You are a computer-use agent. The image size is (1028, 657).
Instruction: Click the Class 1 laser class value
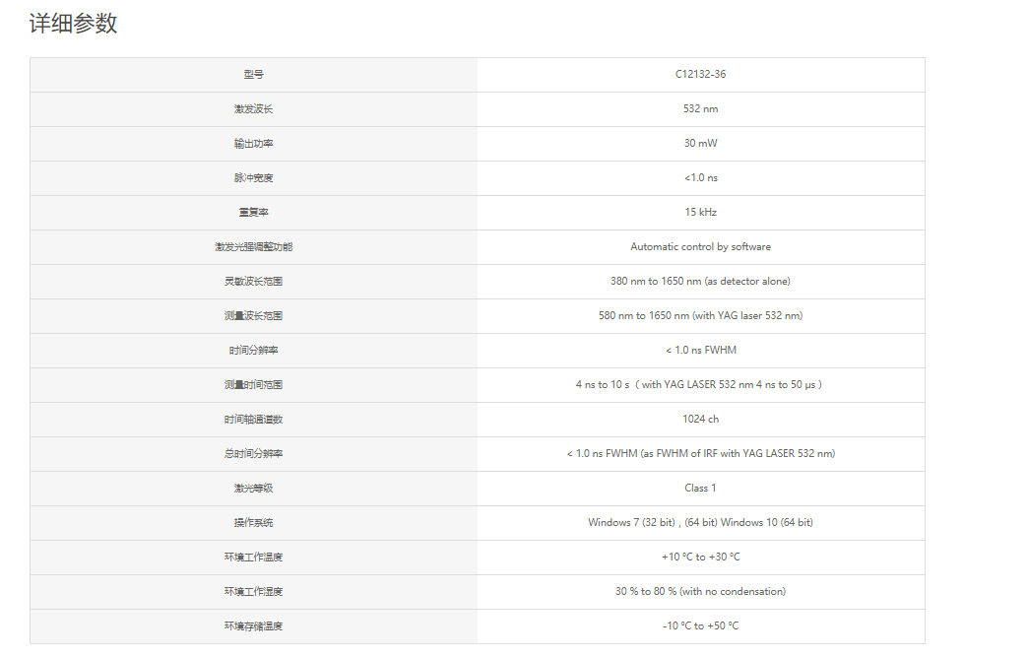[700, 488]
